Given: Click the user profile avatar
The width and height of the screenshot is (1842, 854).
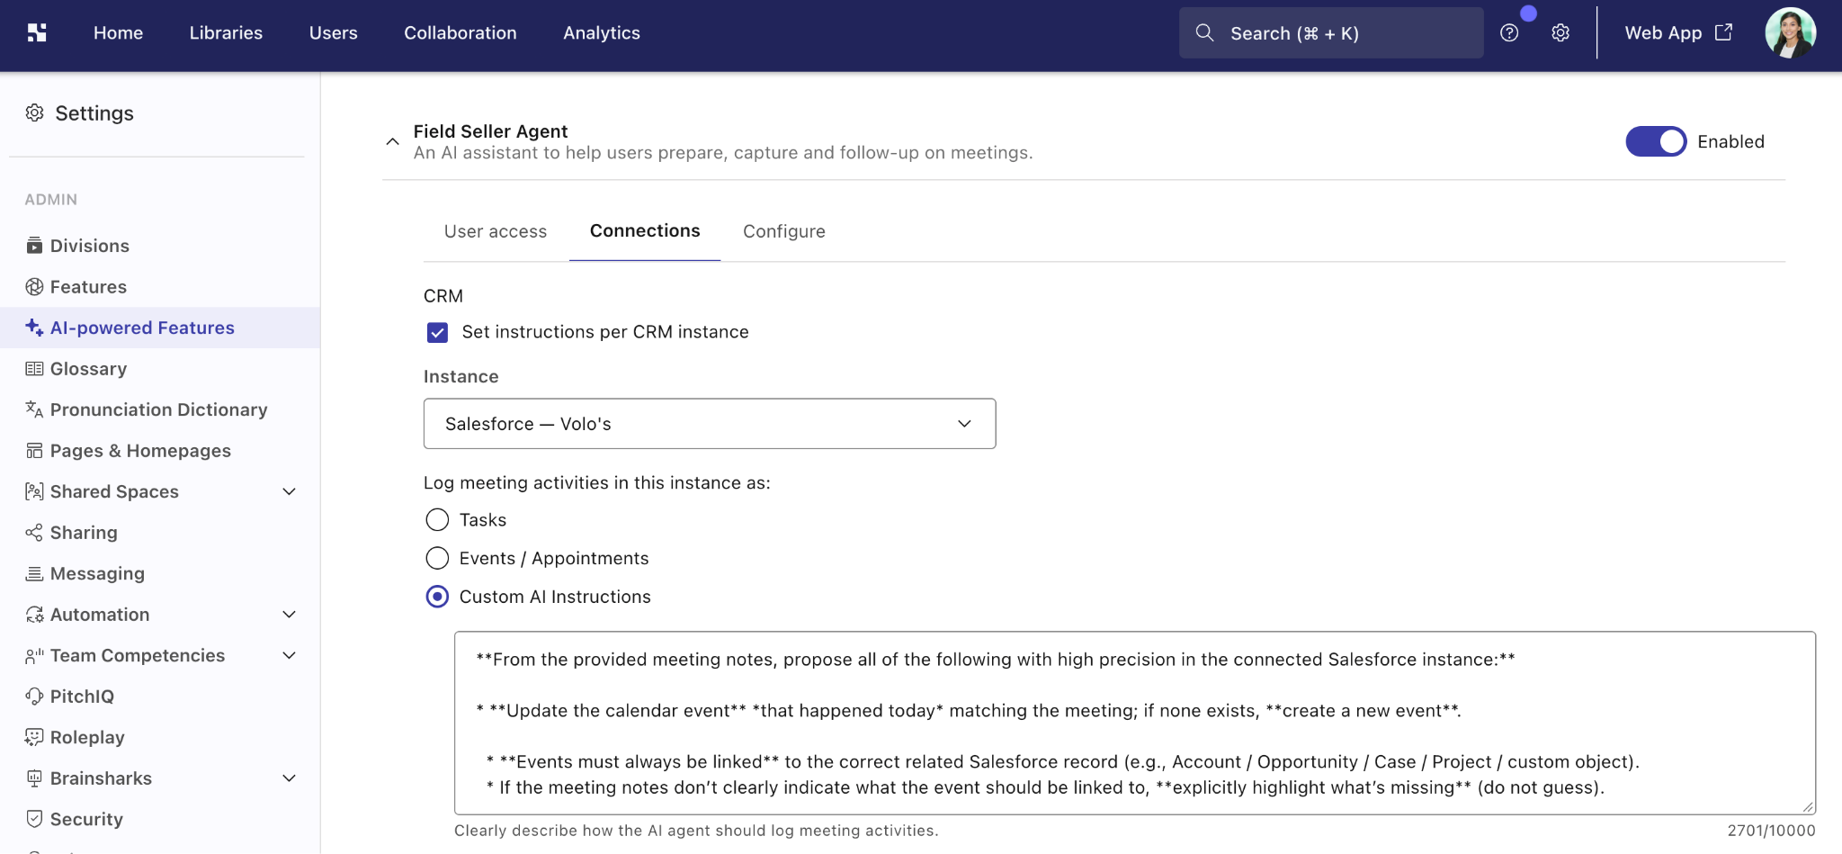Looking at the screenshot, I should click(x=1790, y=32).
